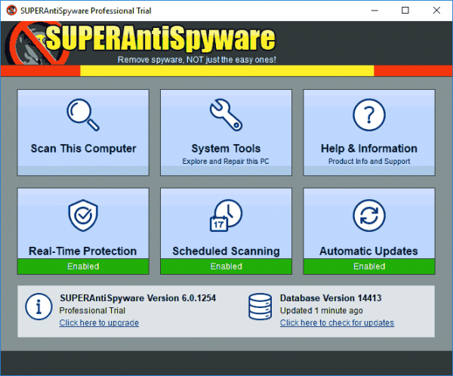Open Scan This Computer

(83, 148)
